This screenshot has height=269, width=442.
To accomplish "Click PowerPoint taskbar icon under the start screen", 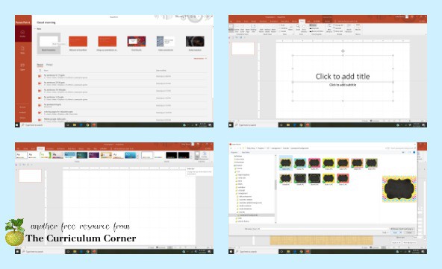I will pos(94,125).
